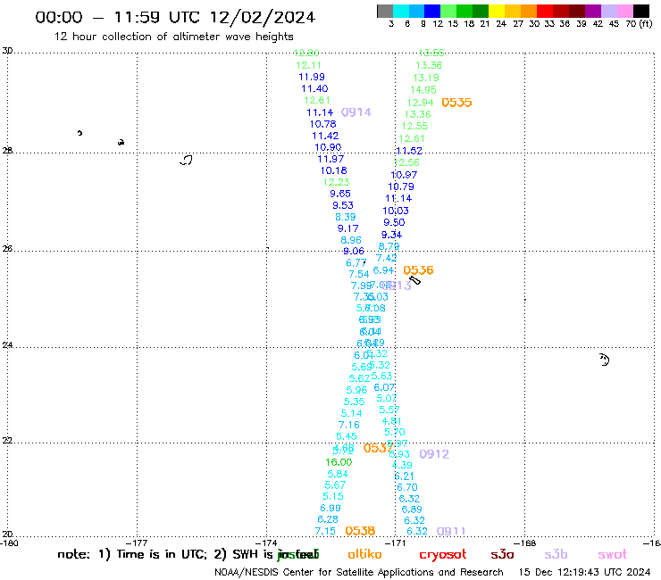
Task: Click the 4.81 wave height value
Action: pos(391,421)
